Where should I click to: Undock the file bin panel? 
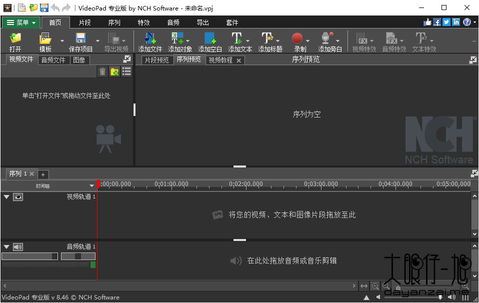(x=127, y=59)
